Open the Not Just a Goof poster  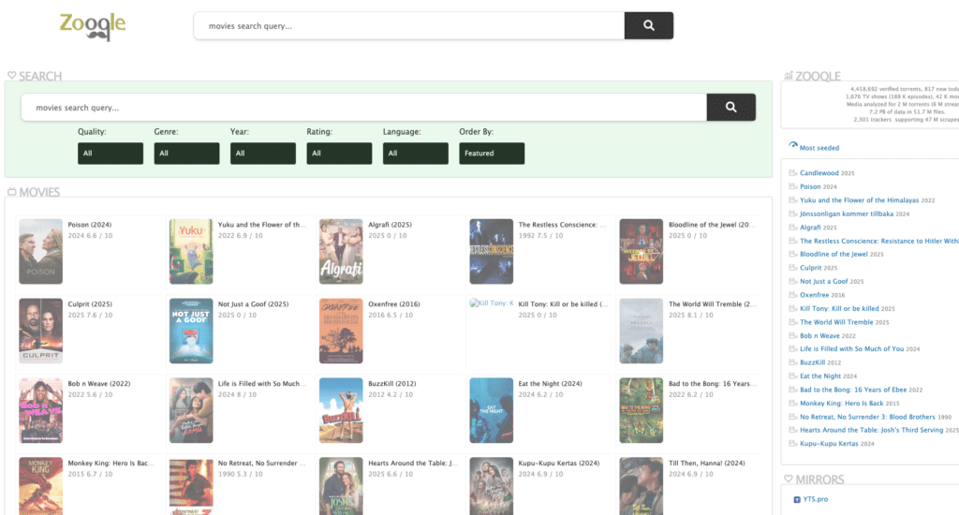(x=191, y=331)
